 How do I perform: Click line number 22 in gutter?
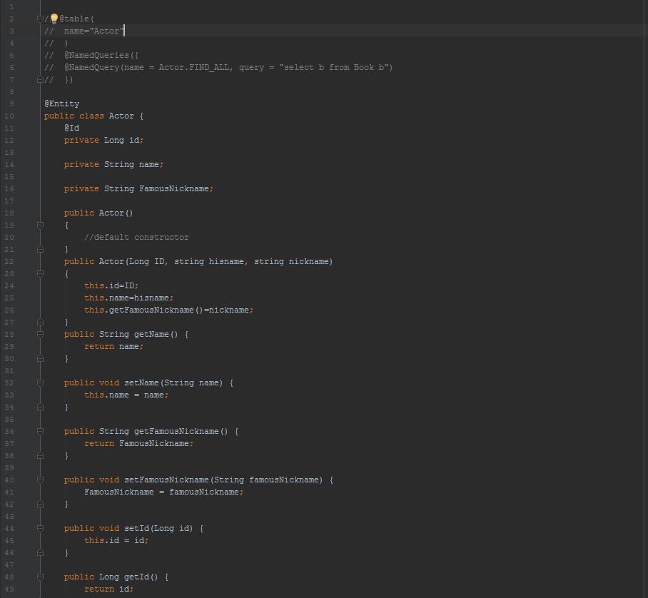coord(9,261)
